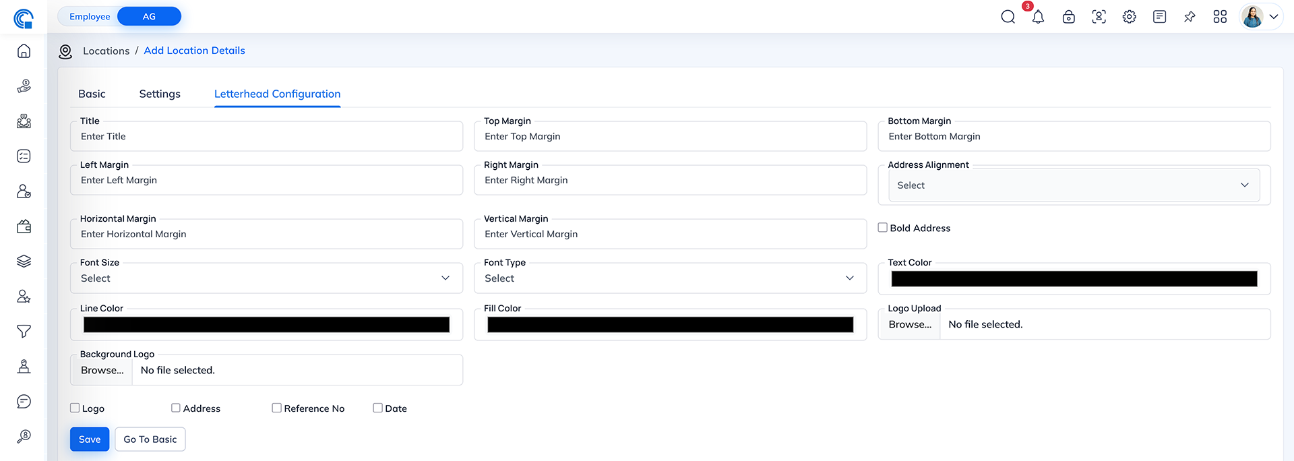Check the Reference No checkbox
This screenshot has height=461, width=1294.
point(276,408)
